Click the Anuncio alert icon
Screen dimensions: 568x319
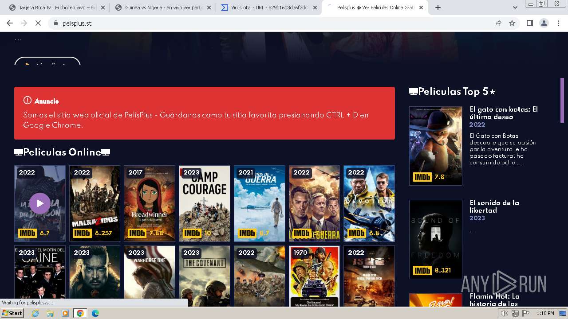click(28, 101)
